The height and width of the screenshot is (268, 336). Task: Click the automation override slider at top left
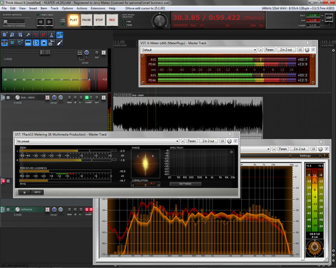click(x=14, y=21)
